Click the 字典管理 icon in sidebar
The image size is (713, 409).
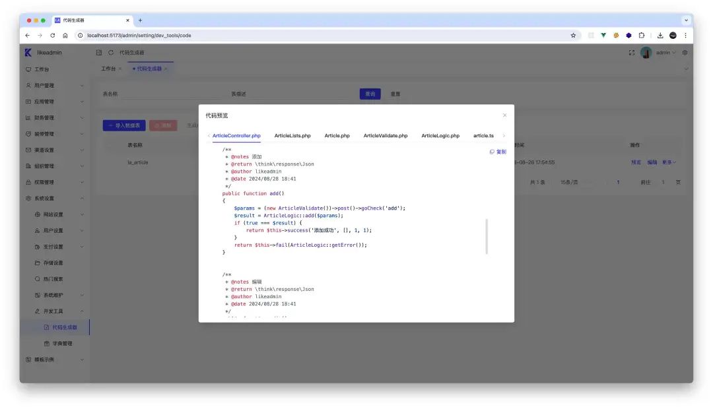(x=46, y=344)
